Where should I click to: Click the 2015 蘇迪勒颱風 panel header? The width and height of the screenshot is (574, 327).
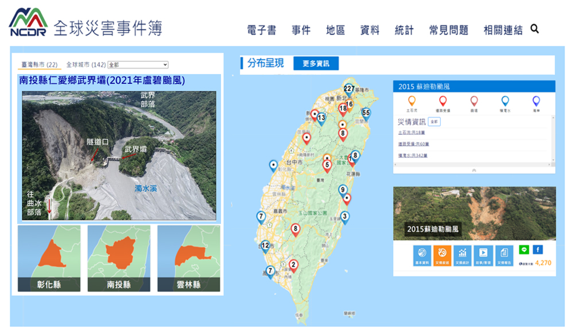474,86
